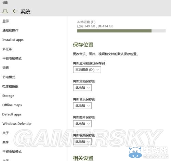The width and height of the screenshot is (171, 161).
Task: Open 电源和睡眠 settings
Action: point(10,86)
